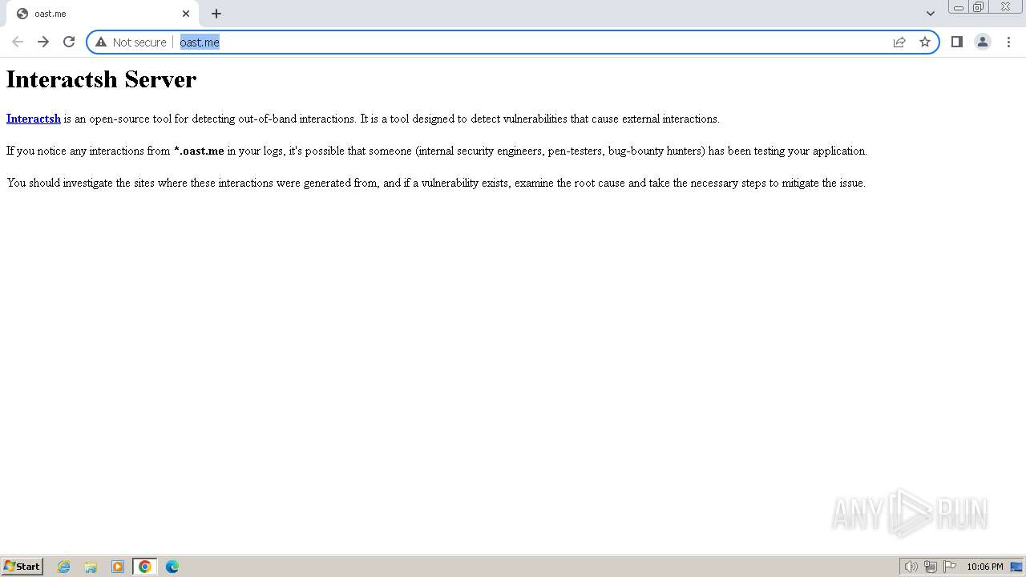
Task: Click the Interactsh Server heading
Action: (101, 79)
